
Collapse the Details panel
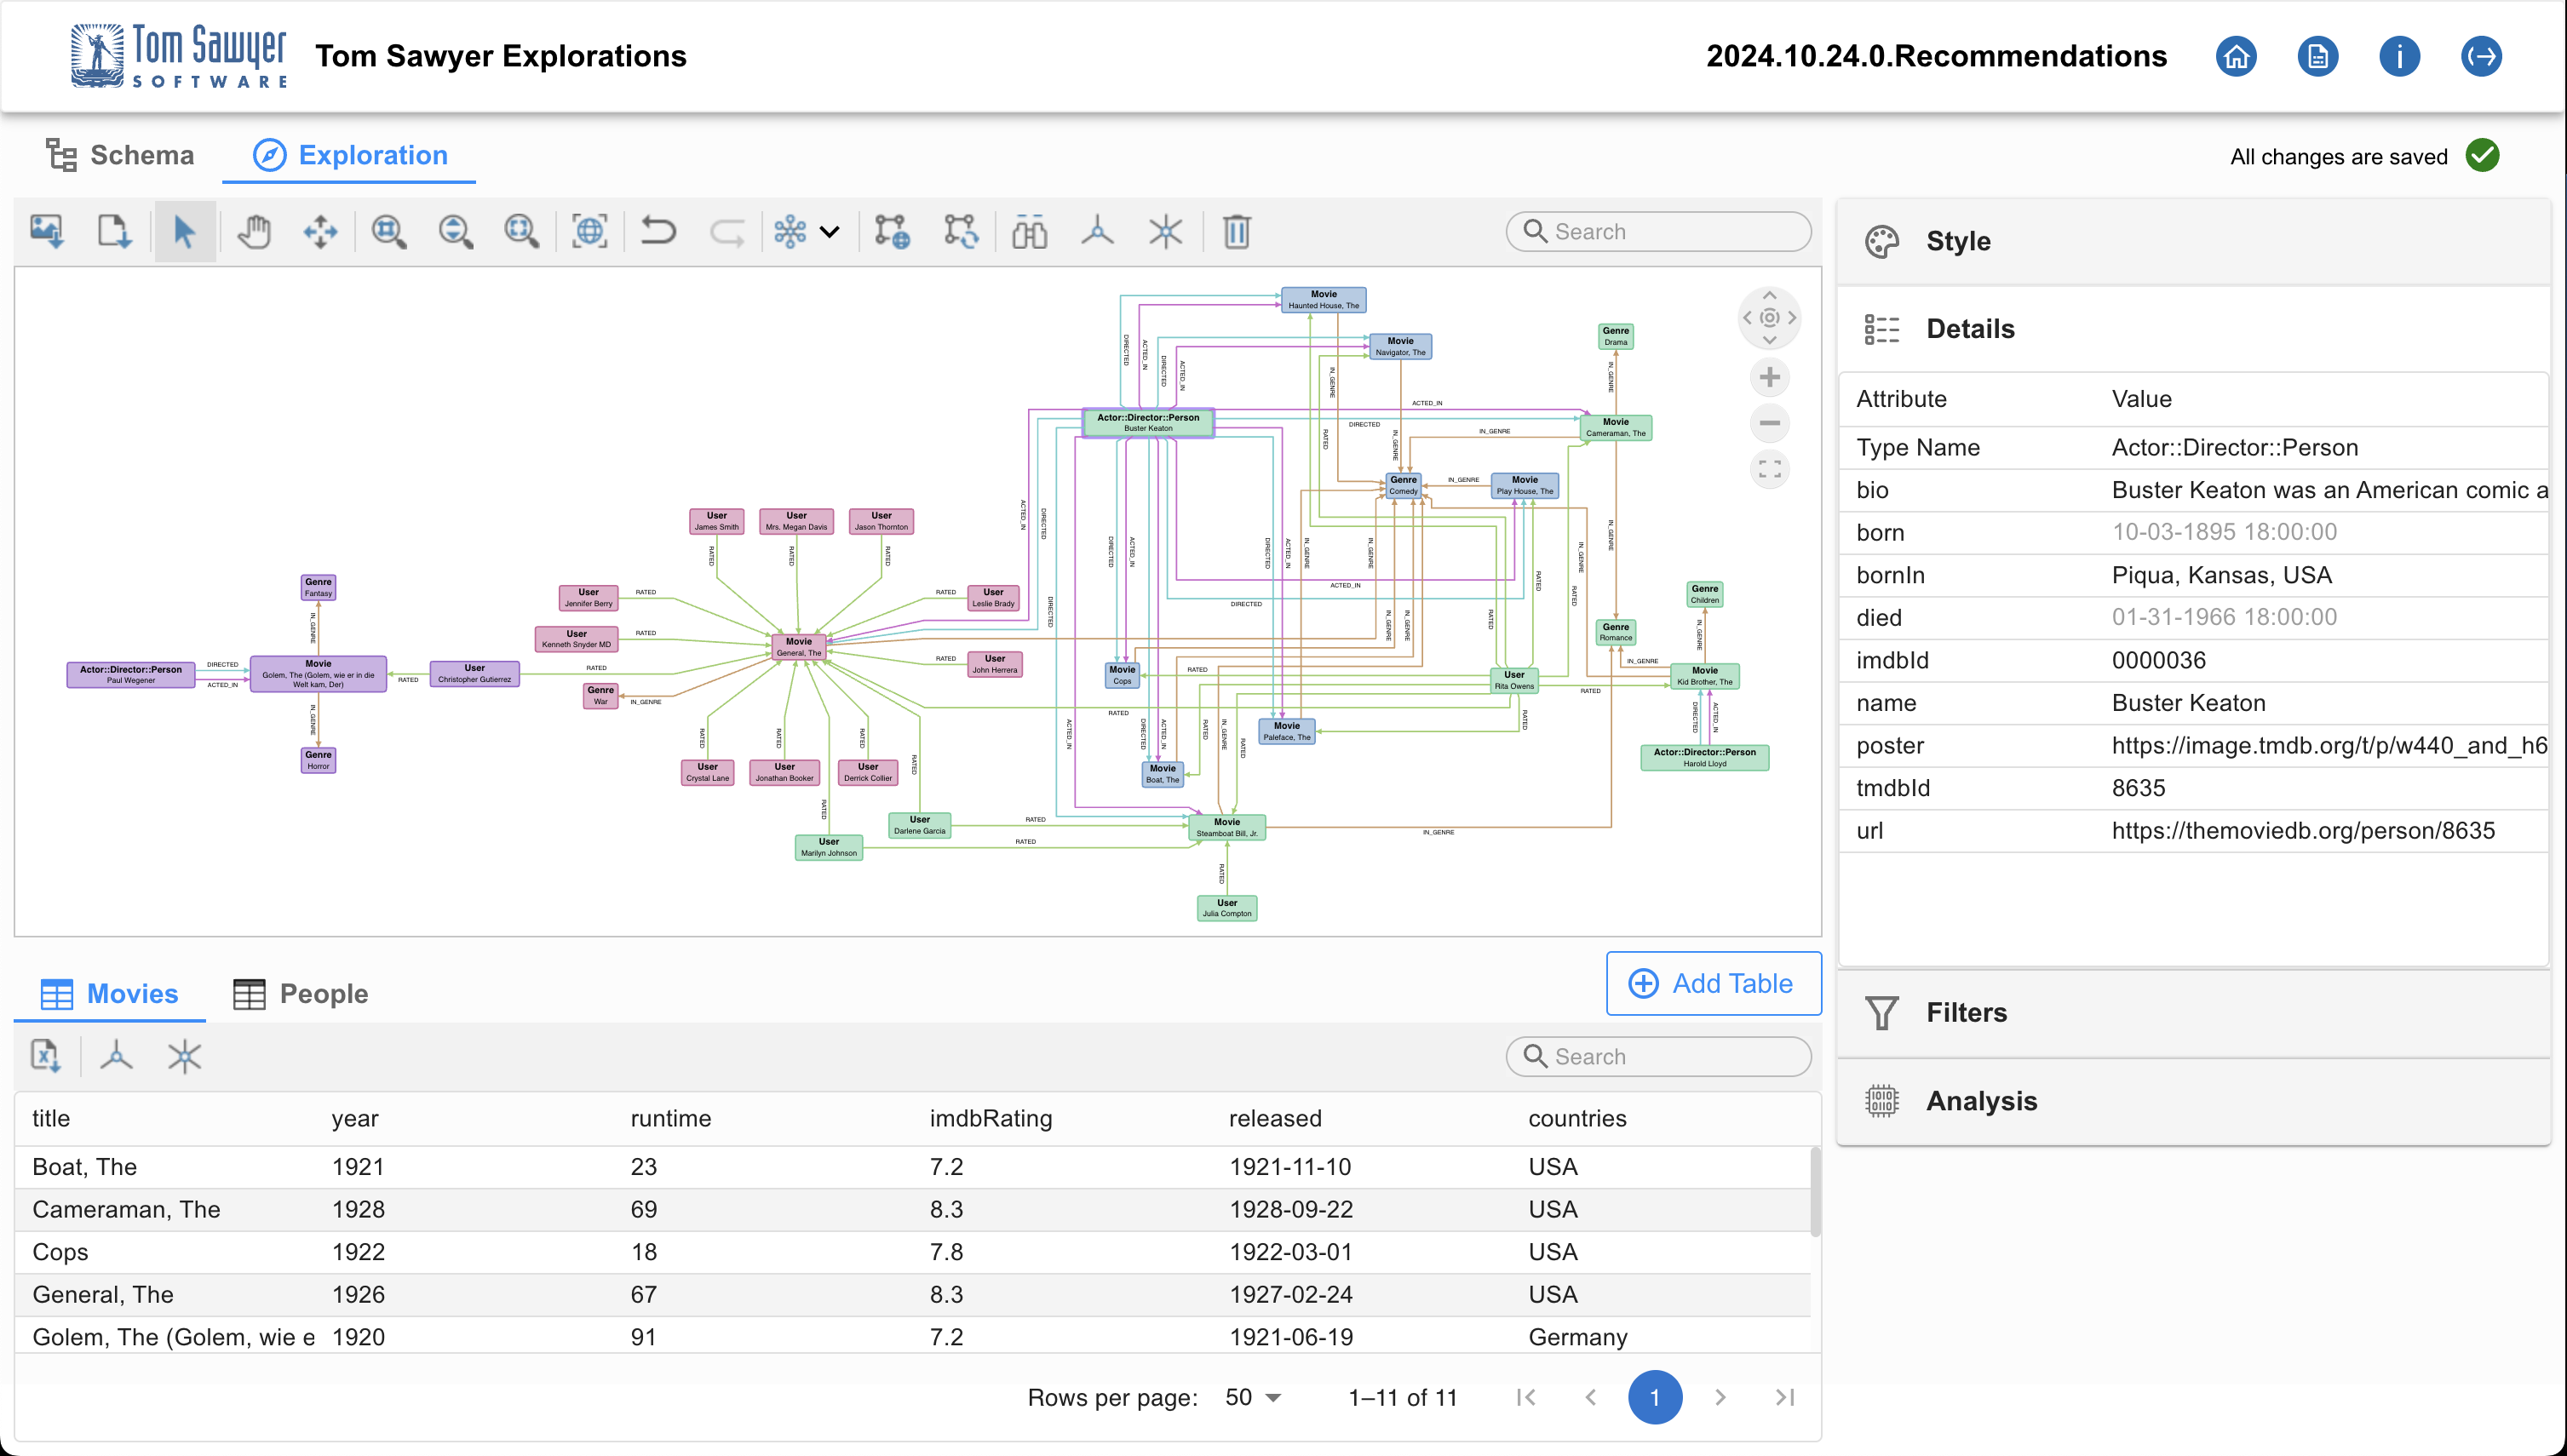coord(1969,329)
